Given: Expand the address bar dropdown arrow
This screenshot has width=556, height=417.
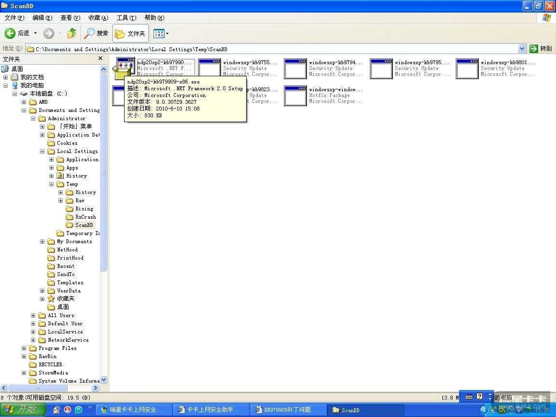Looking at the screenshot, I should pyautogui.click(x=522, y=49).
